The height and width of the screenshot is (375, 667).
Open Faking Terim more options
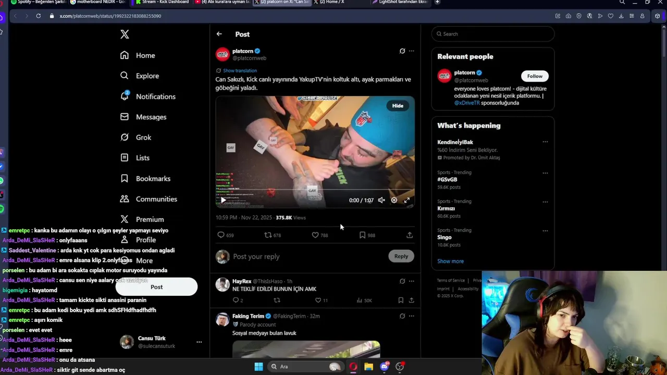click(412, 316)
